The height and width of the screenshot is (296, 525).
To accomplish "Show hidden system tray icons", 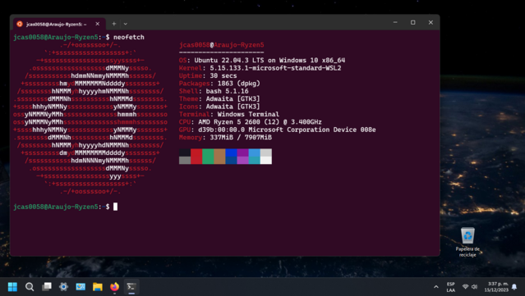I will pos(436,287).
